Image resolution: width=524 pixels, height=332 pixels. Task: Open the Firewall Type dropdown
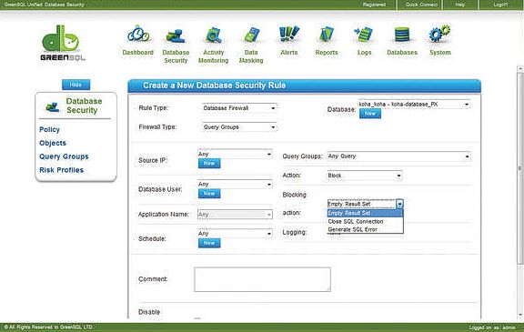(x=239, y=127)
